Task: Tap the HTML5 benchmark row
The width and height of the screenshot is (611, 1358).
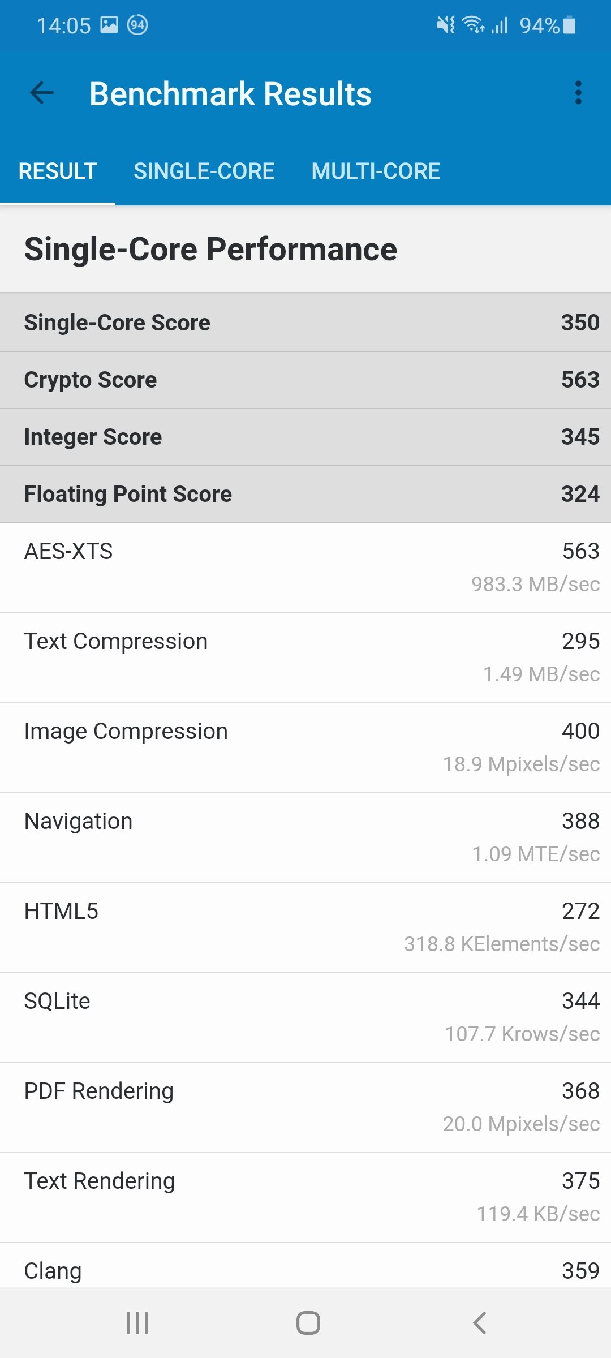Action: (305, 927)
